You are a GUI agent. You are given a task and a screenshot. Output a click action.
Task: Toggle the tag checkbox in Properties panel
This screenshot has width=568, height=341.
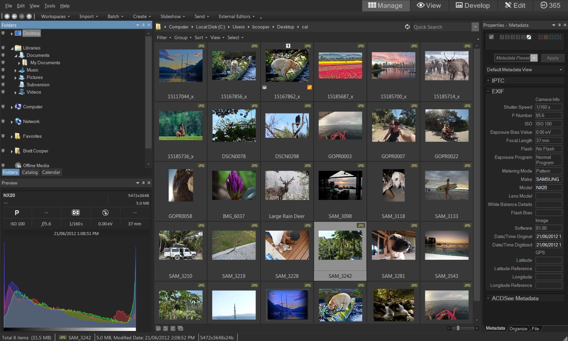coord(491,37)
